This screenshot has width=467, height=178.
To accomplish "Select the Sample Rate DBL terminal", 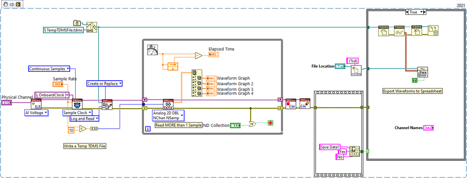I will 57,84.
